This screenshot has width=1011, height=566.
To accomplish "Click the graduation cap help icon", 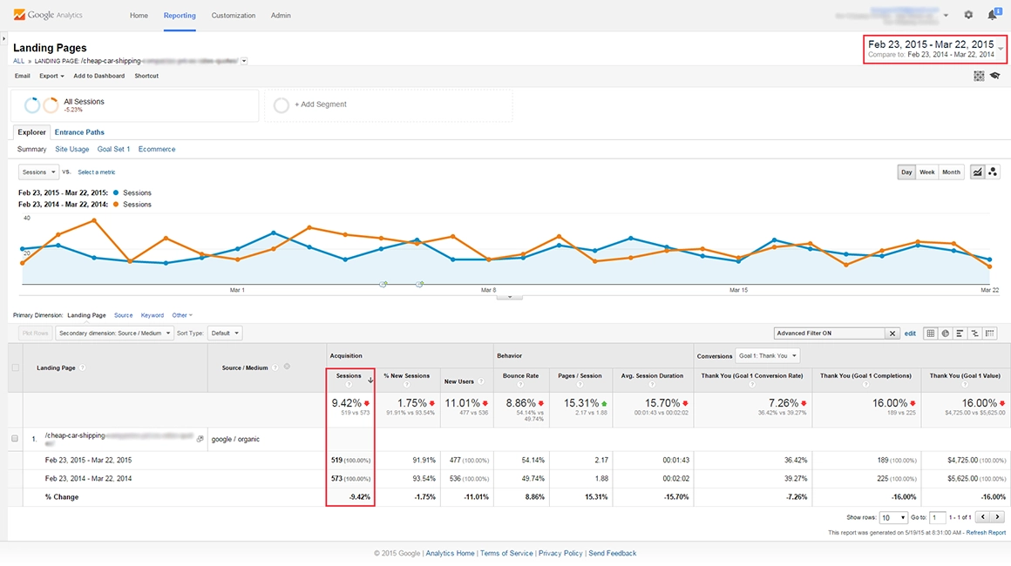I will (x=994, y=76).
